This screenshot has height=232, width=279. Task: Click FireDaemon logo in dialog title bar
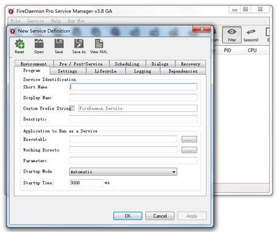coord(12,31)
